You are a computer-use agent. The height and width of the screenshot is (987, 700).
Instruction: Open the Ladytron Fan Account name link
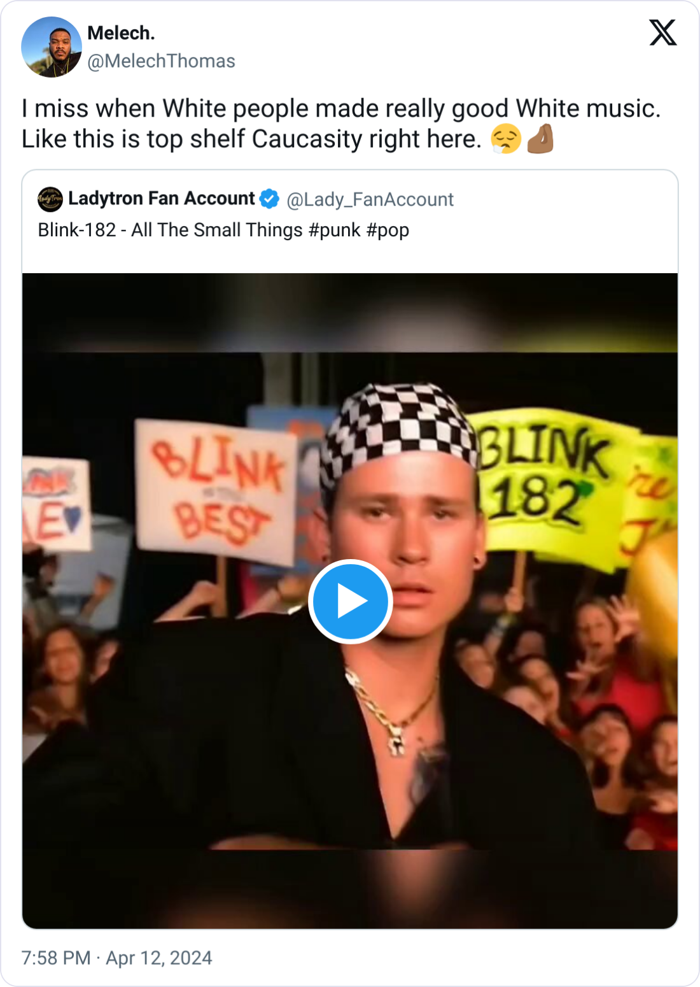[161, 199]
